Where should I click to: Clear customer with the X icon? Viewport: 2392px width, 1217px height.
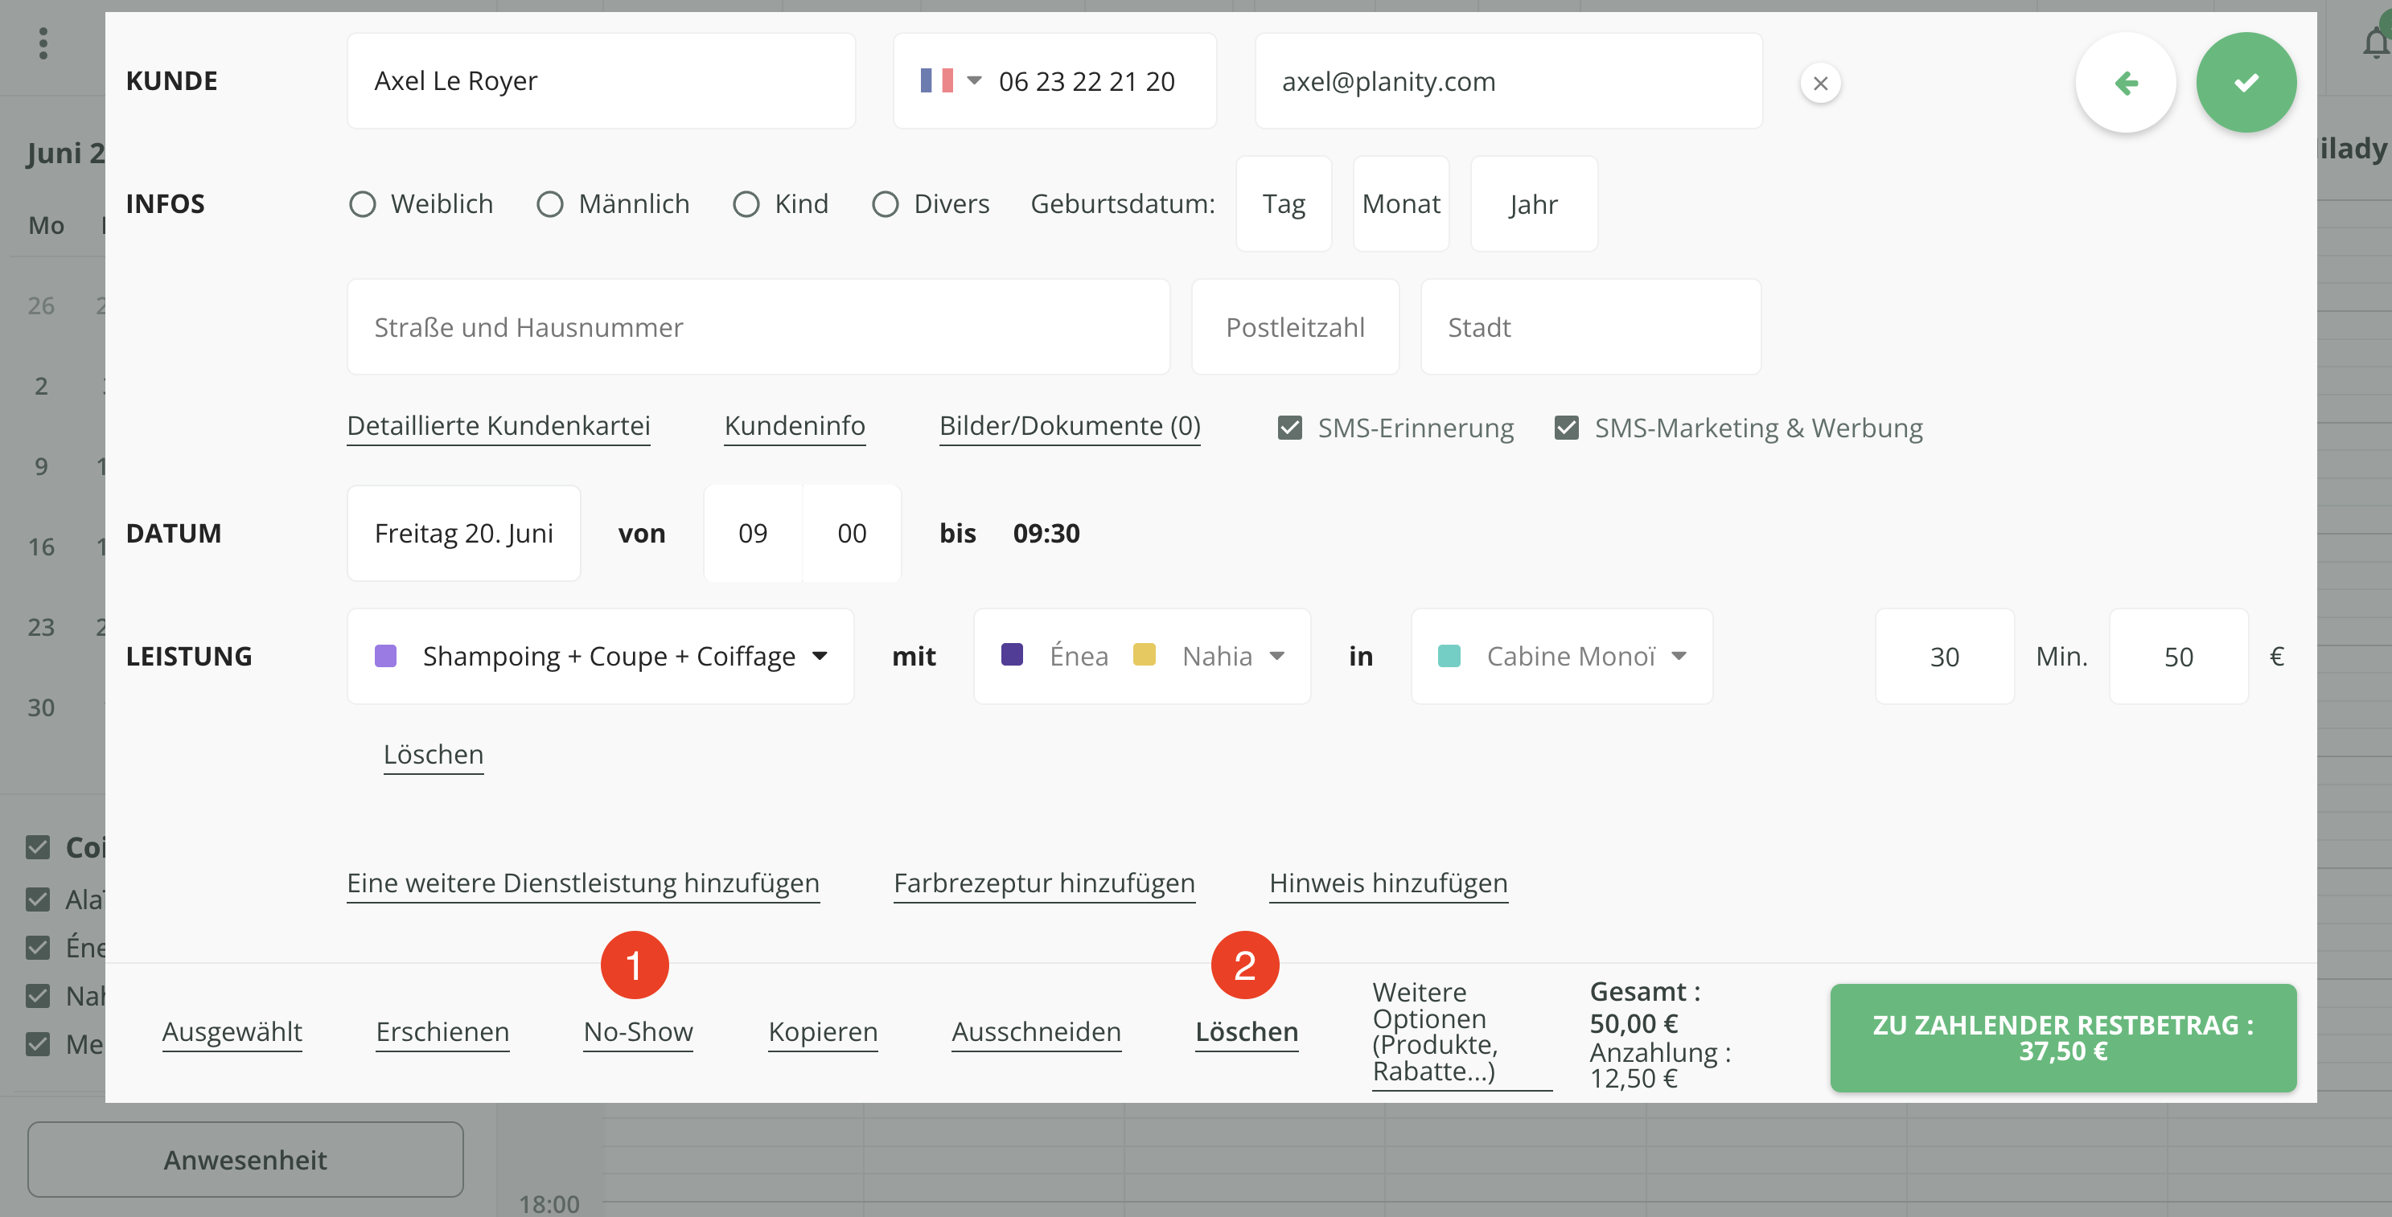point(1820,84)
